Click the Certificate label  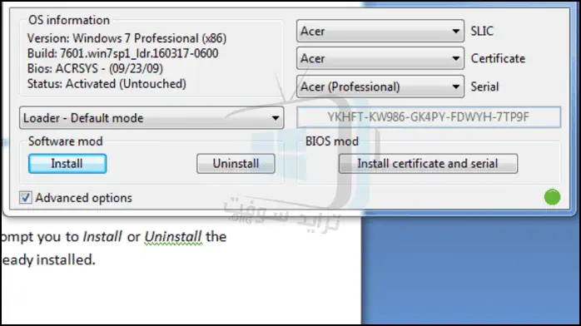pyautogui.click(x=498, y=58)
